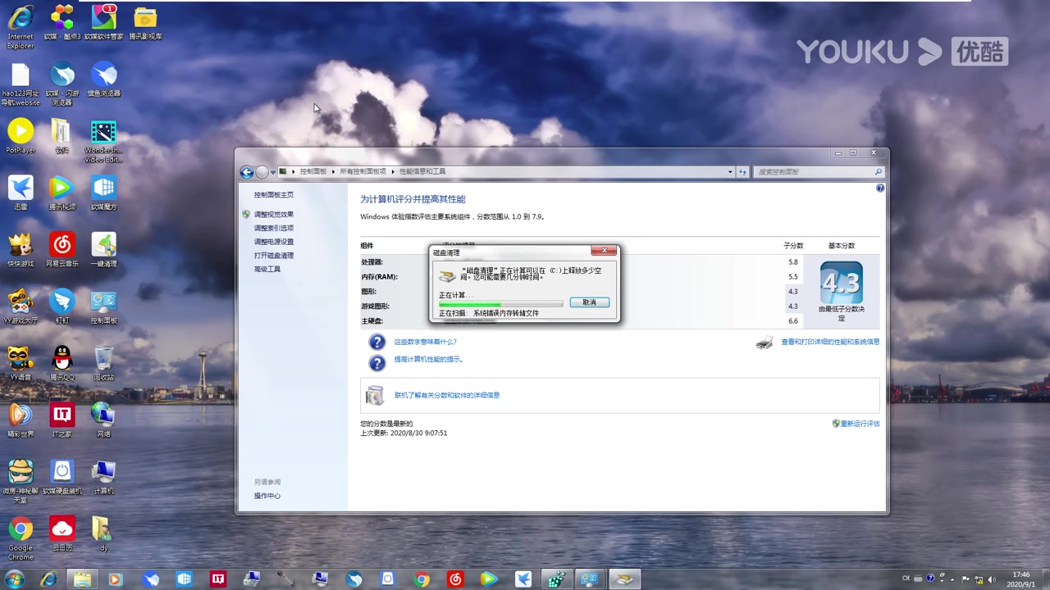Select the Wondershare Video Editor icon
The image size is (1050, 590).
click(103, 141)
